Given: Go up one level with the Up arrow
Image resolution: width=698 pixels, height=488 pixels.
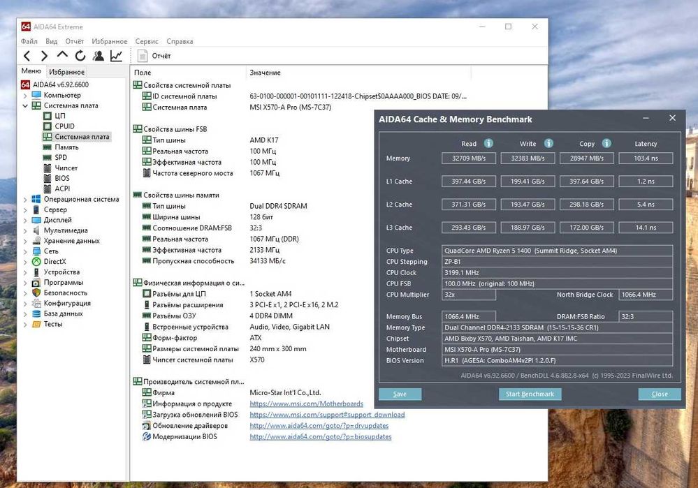Looking at the screenshot, I should click(x=62, y=55).
